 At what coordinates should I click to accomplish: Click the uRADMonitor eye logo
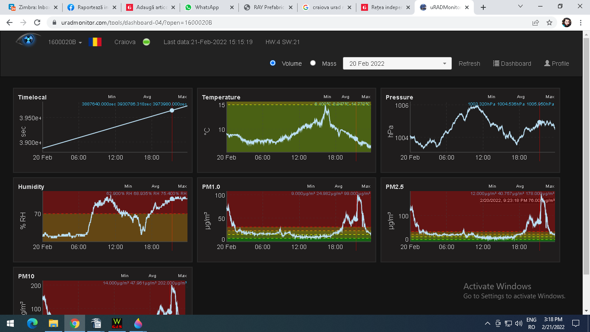click(x=28, y=40)
